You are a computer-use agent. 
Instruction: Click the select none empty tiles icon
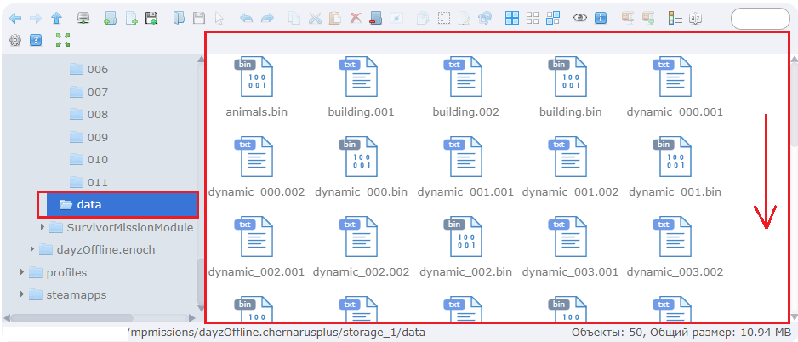[x=533, y=19]
